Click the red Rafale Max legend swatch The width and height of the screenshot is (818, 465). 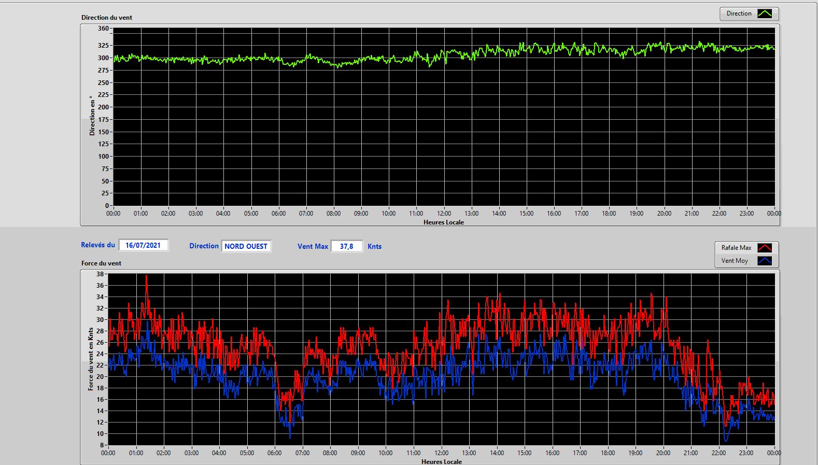click(765, 248)
